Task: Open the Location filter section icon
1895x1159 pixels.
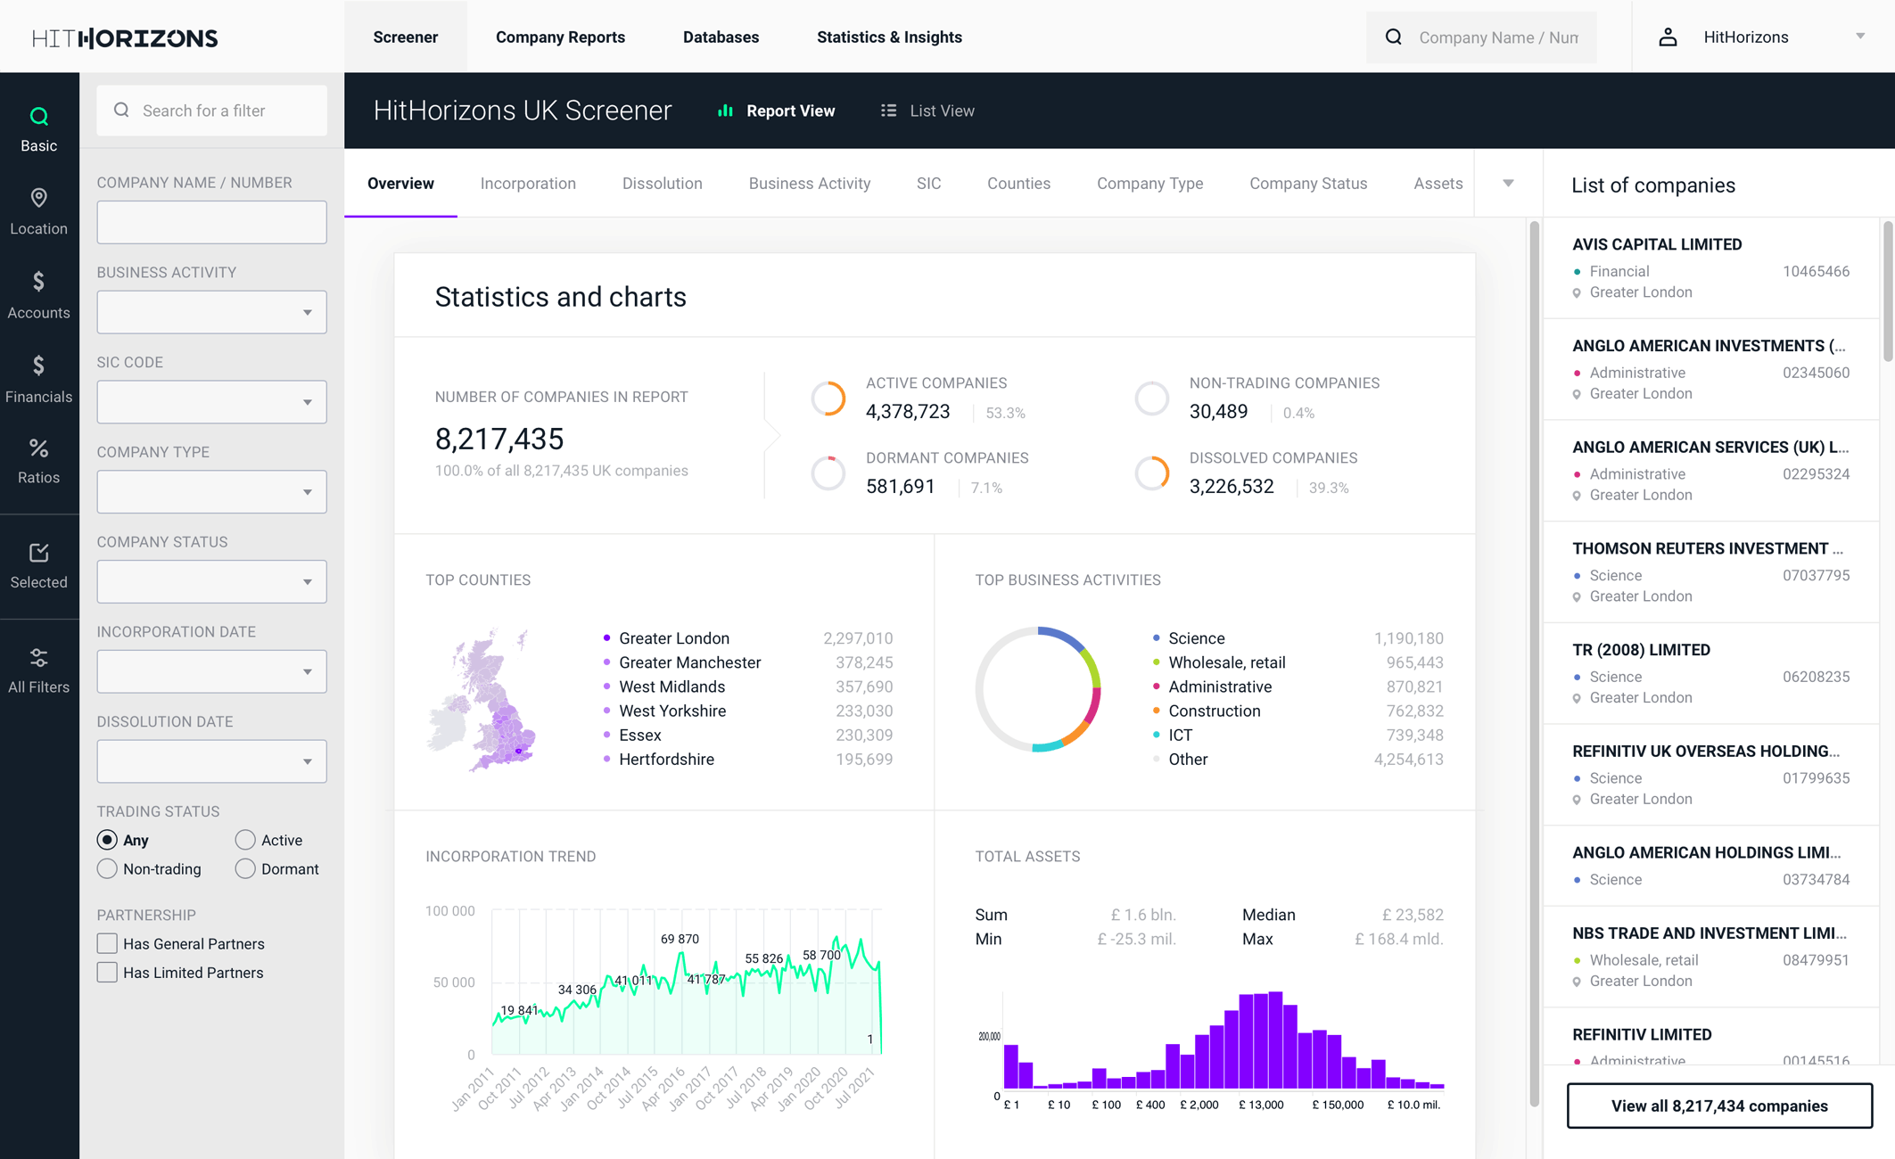Action: click(38, 198)
